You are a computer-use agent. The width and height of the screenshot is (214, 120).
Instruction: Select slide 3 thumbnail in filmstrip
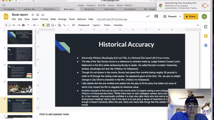click(x=20, y=71)
